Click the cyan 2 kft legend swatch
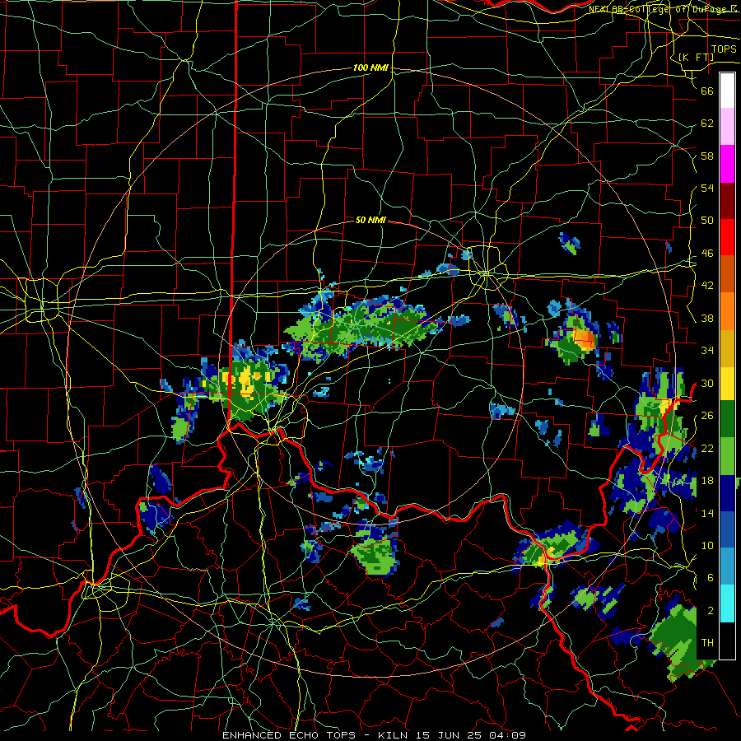741x741 pixels. (727, 604)
